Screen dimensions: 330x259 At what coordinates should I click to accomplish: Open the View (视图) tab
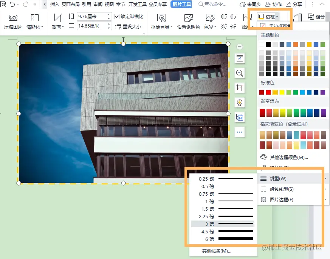pyautogui.click(x=109, y=4)
